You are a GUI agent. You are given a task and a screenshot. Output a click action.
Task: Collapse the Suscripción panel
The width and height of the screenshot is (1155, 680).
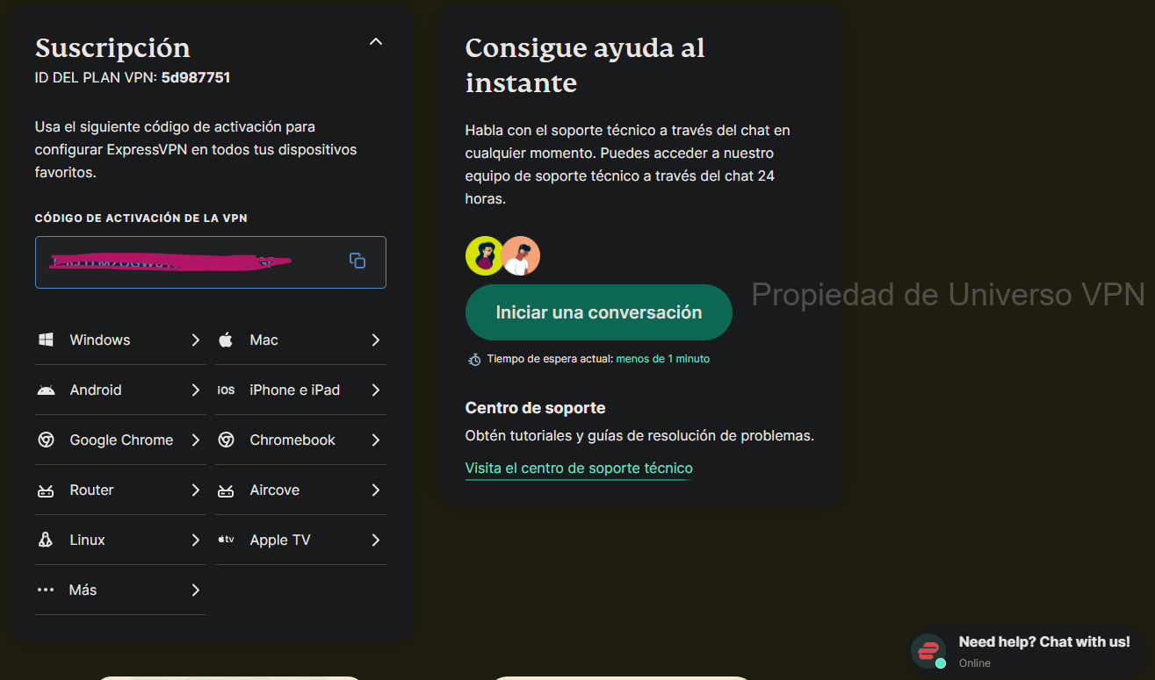point(376,41)
